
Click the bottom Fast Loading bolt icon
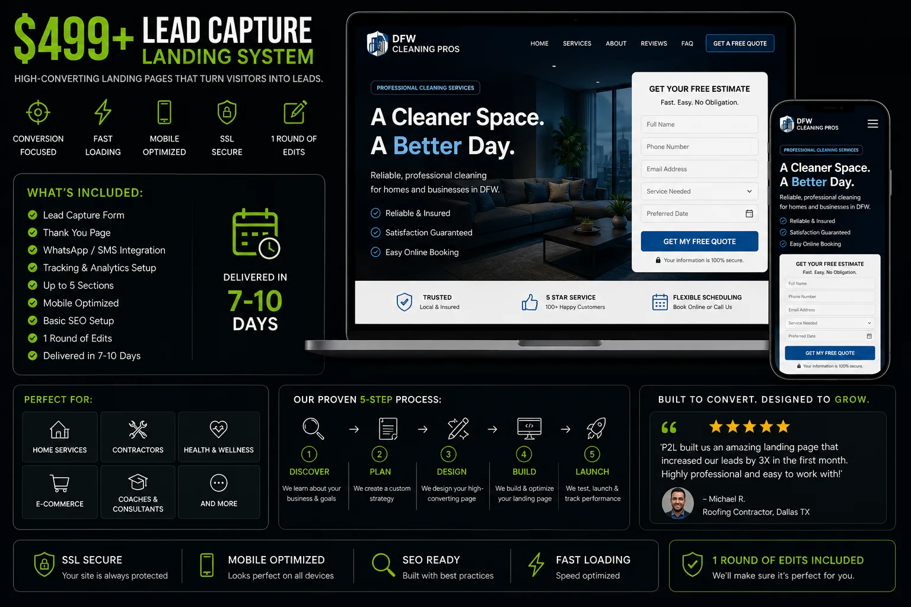536,564
